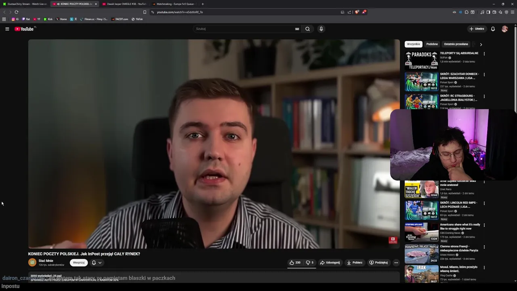517x291 pixels.
Task: Switch to Matchmaking Europe 5v5 Queue tab
Action: point(174,4)
